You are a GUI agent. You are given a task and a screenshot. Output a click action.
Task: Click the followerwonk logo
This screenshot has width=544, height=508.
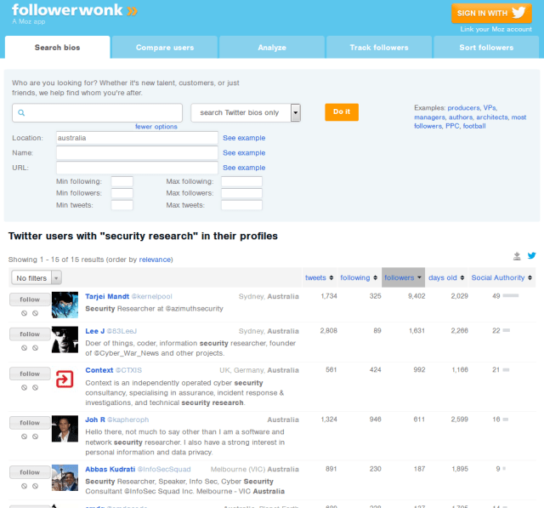(75, 10)
